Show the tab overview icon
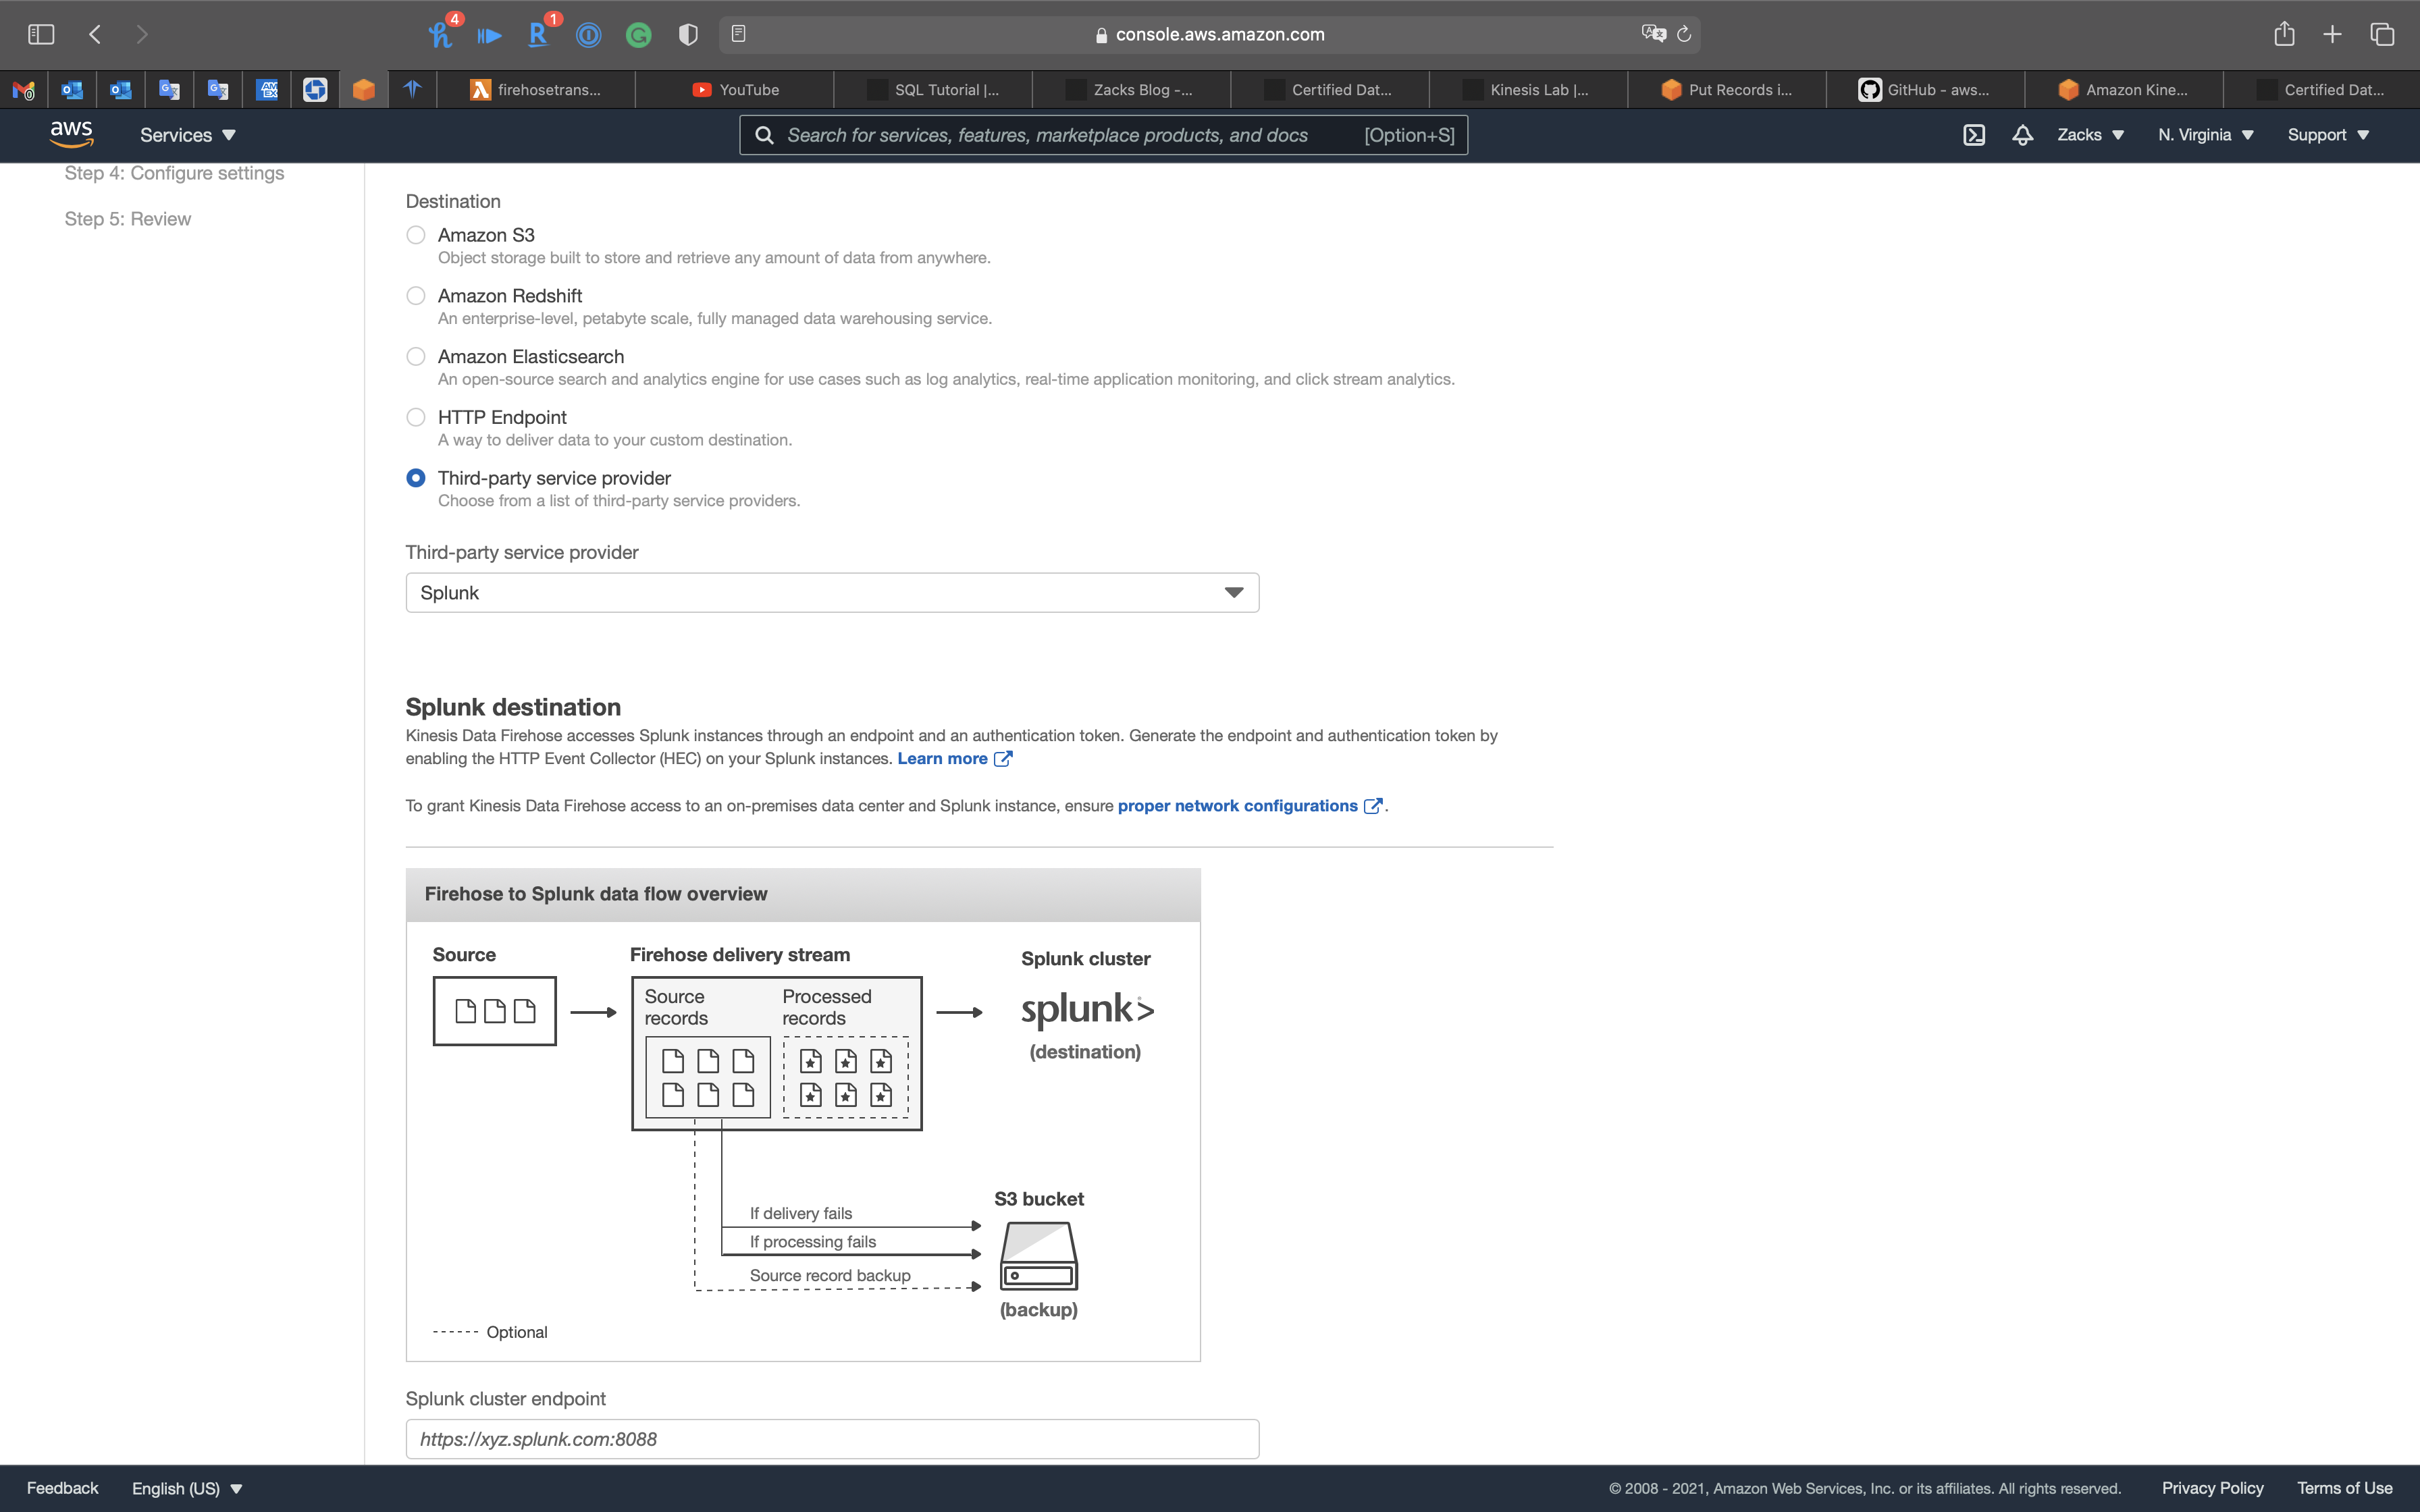This screenshot has width=2420, height=1512. coord(2382,34)
